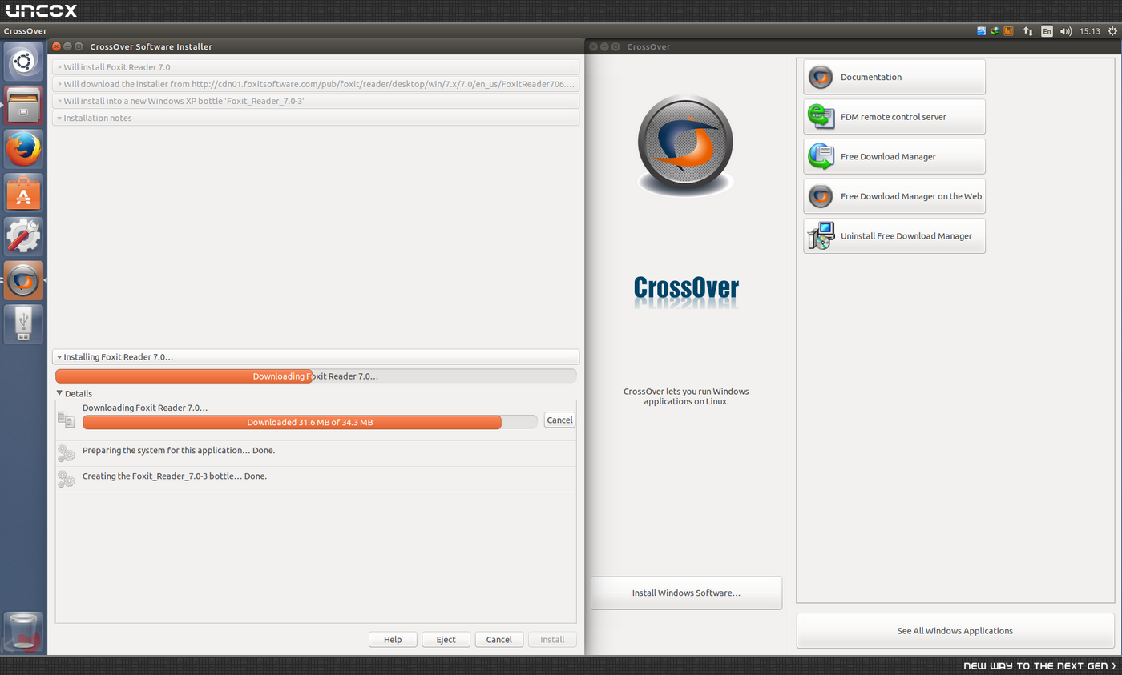1122x675 pixels.
Task: Click the overall 'Downloading Foxit Reader 7.0…' progress bar
Action: [x=316, y=376]
